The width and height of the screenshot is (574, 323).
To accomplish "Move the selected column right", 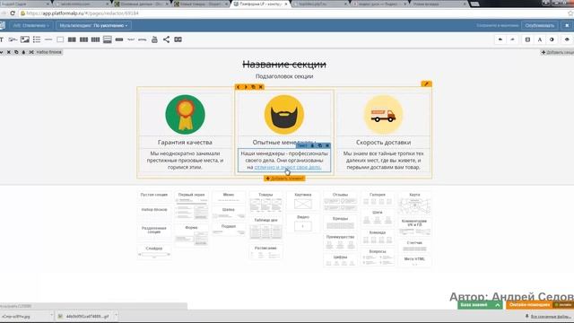I will [x=246, y=87].
